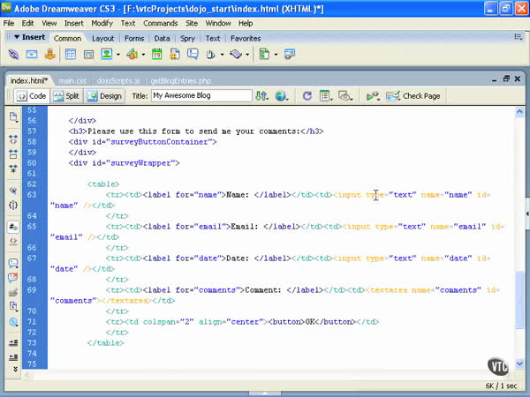Insert a Table using the toolbar icon
Screen dimensions: 530x397
(70, 55)
